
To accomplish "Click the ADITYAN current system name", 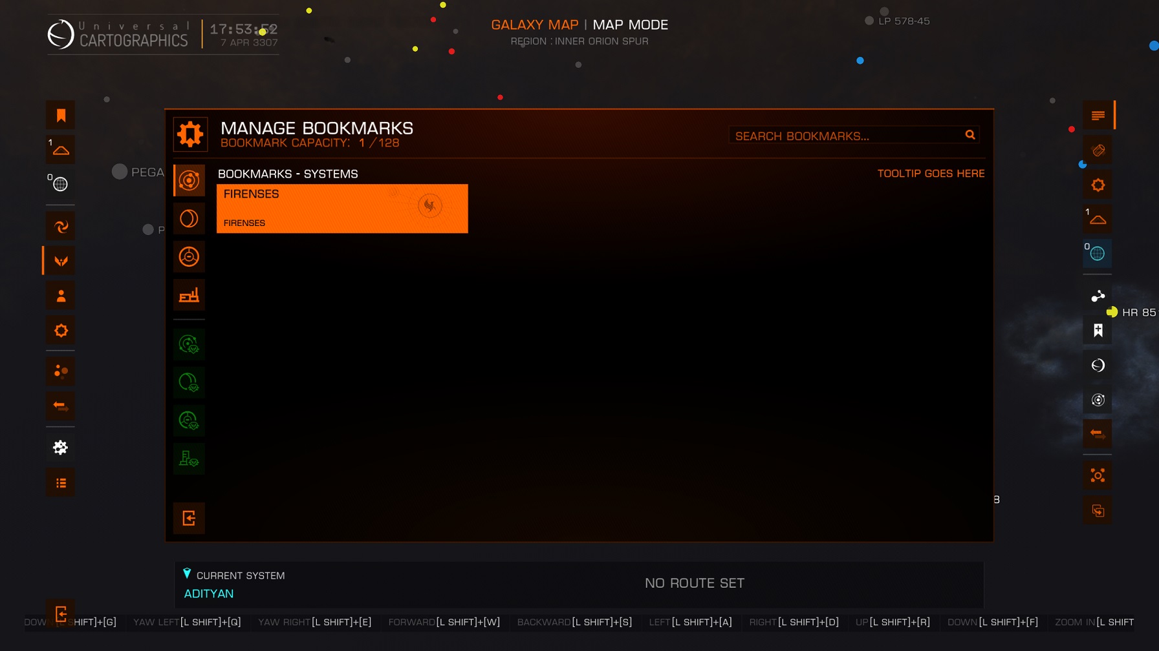I will [x=209, y=594].
